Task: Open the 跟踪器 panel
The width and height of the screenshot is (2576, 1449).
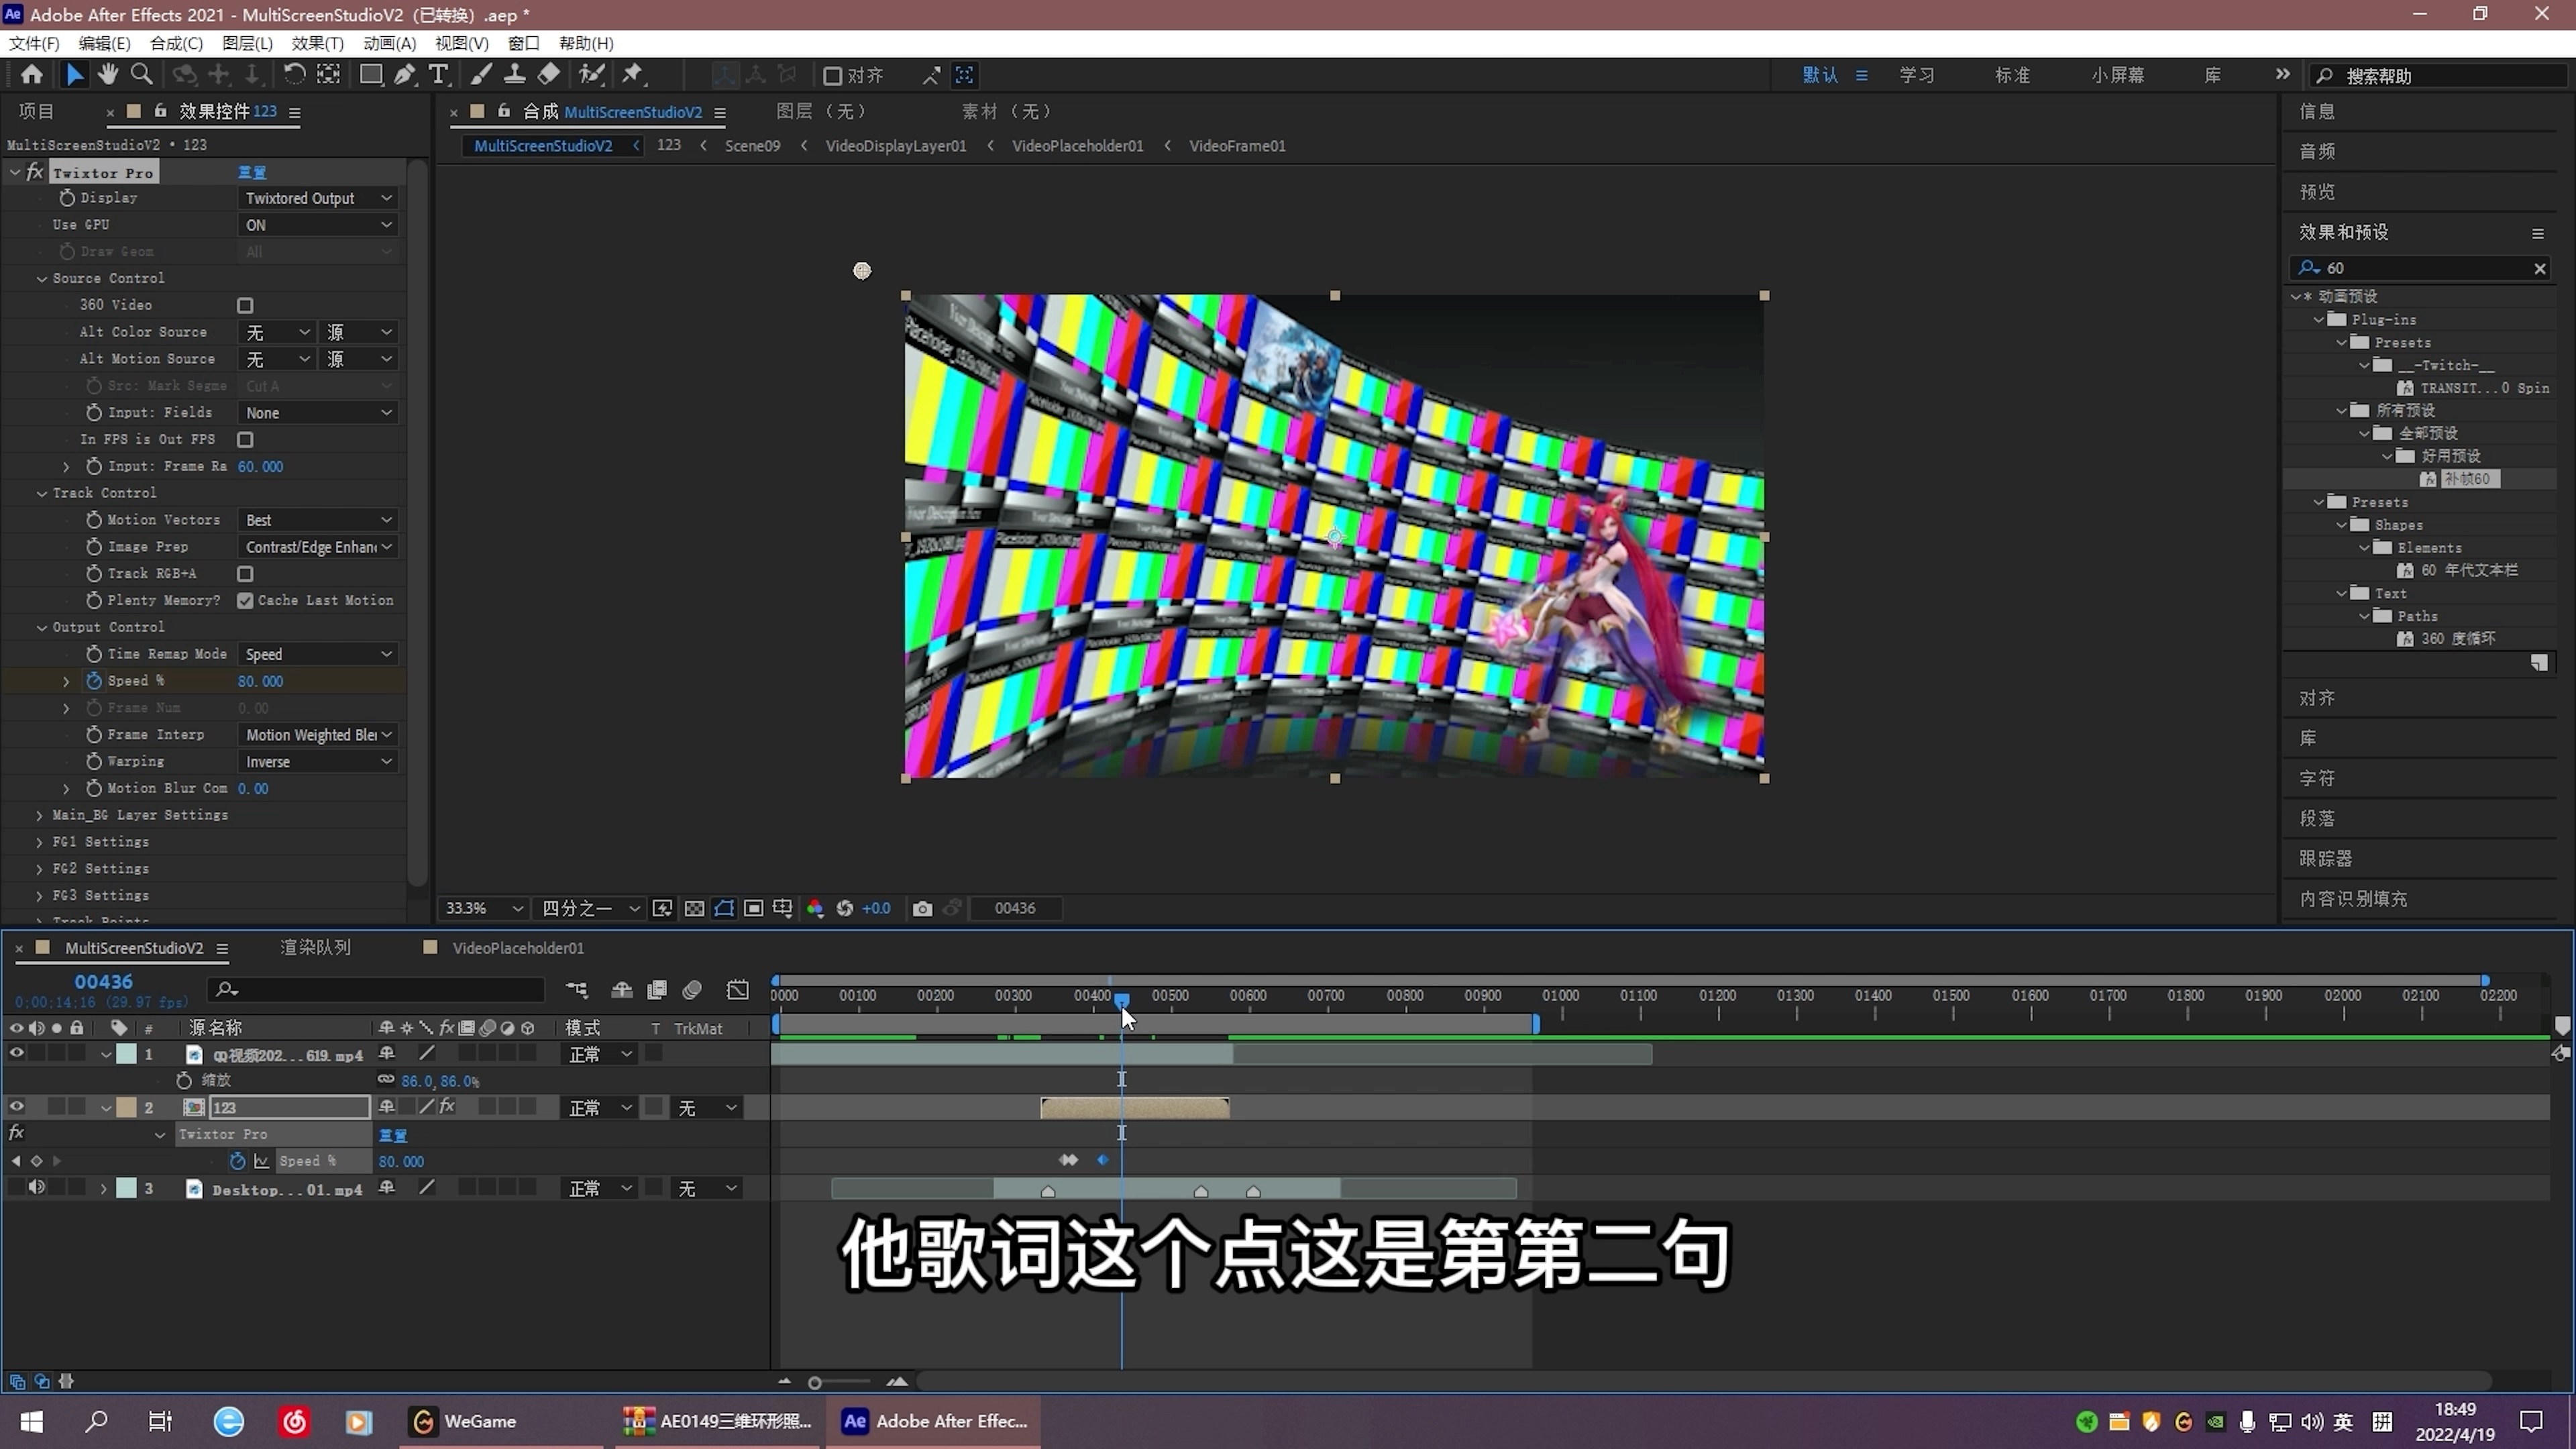Action: (x=2326, y=858)
